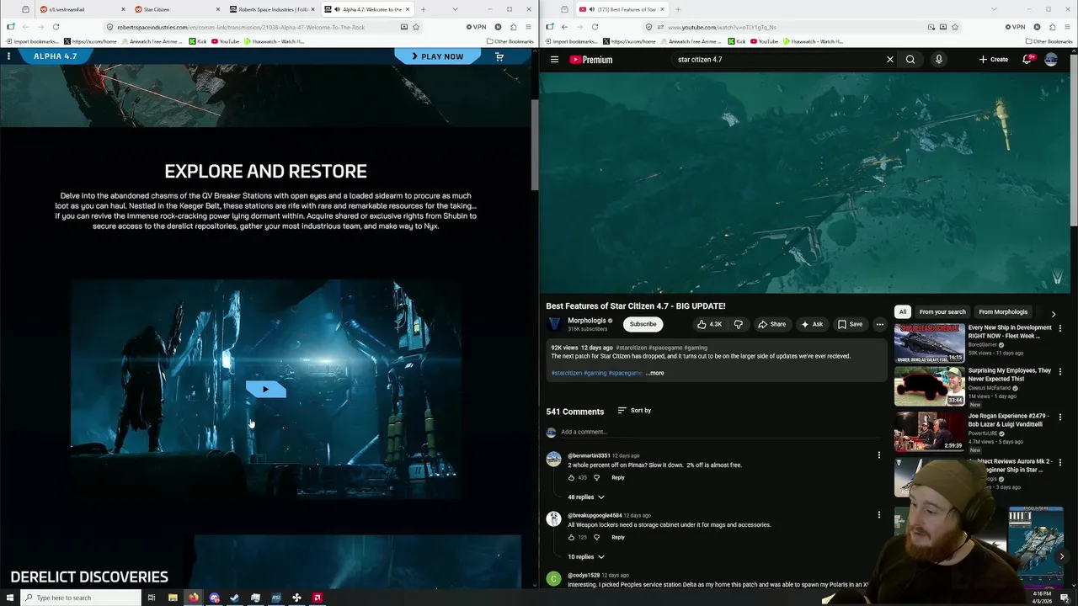Screen dimensions: 1078x606
Task: Open options menu for breakupgoogle4584's comment
Action: click(879, 515)
